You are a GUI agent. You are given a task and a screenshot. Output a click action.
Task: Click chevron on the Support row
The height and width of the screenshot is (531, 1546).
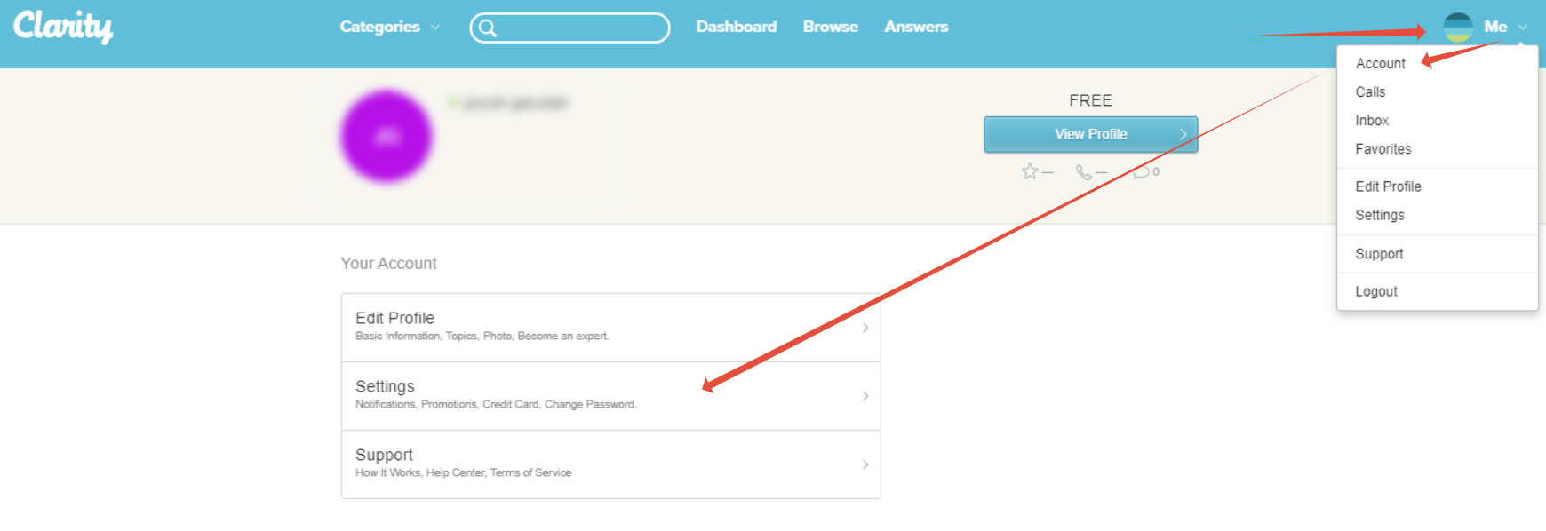[x=865, y=464]
